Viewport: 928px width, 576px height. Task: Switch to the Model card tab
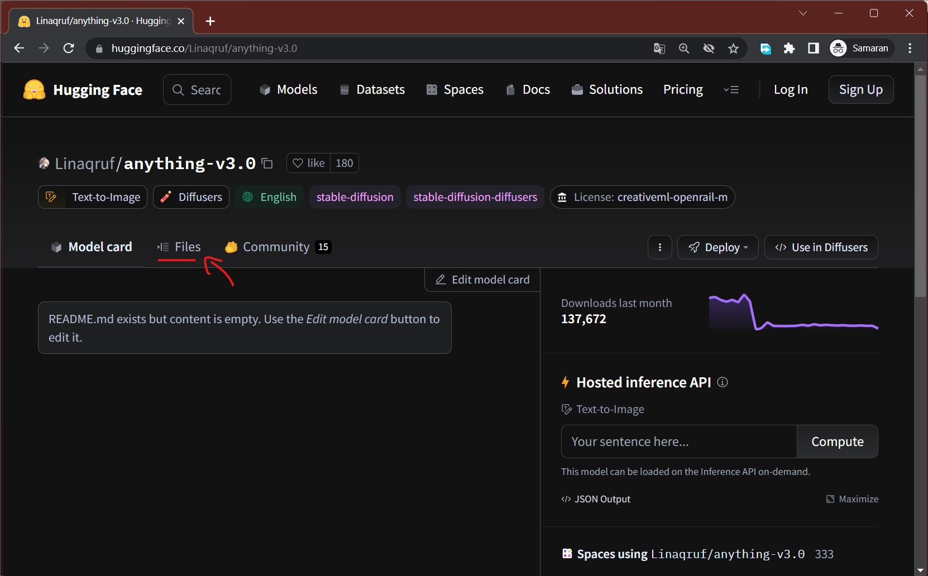pos(92,247)
